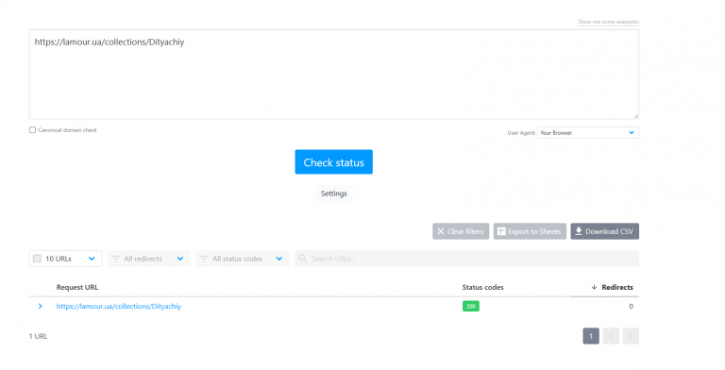Click the Check status button

click(334, 162)
